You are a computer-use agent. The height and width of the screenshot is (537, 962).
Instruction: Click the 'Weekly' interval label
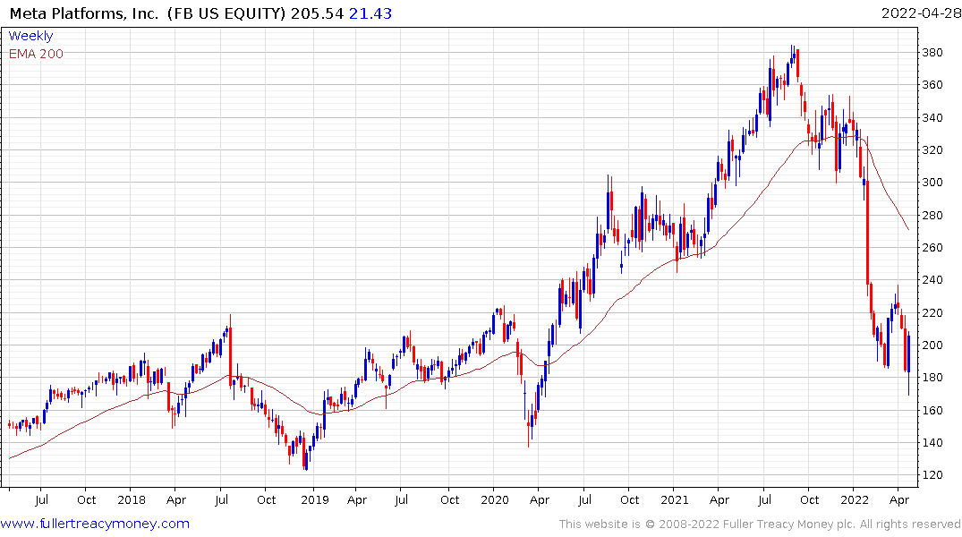pyautogui.click(x=30, y=36)
